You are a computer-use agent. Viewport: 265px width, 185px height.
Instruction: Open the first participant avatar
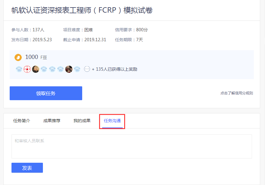pos(19,69)
